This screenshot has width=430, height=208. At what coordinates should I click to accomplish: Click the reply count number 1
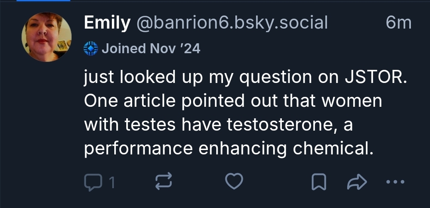click(112, 183)
